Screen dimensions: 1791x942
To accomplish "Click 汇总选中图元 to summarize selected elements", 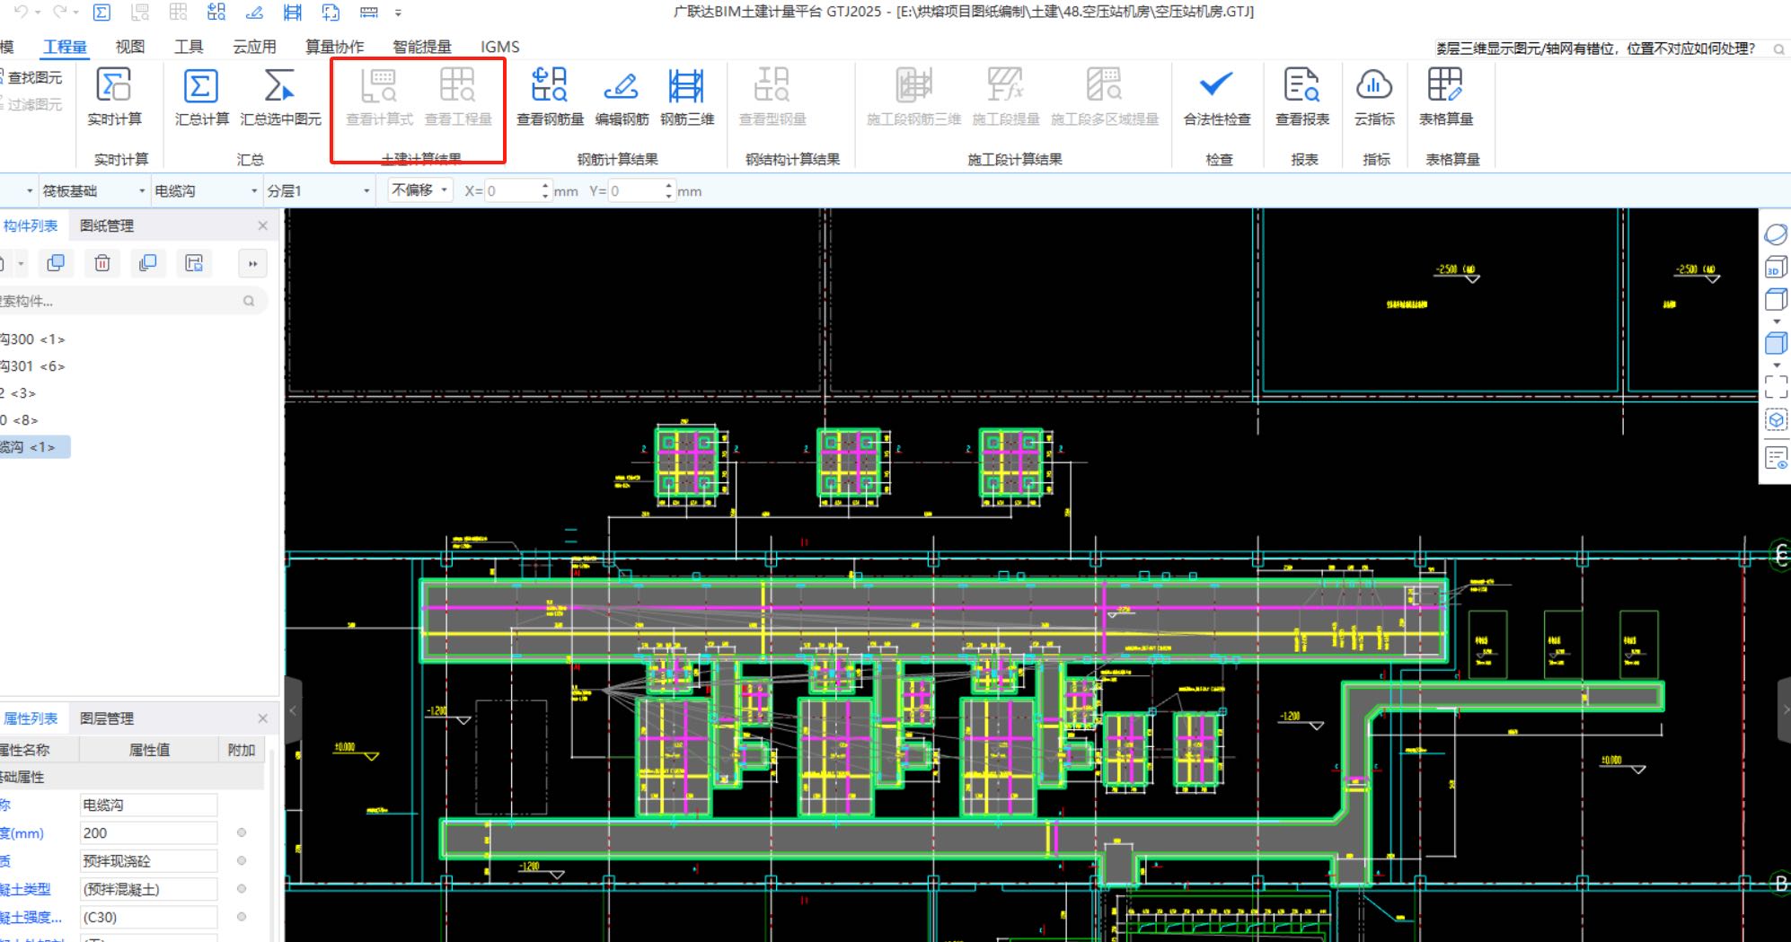I will coord(280,97).
